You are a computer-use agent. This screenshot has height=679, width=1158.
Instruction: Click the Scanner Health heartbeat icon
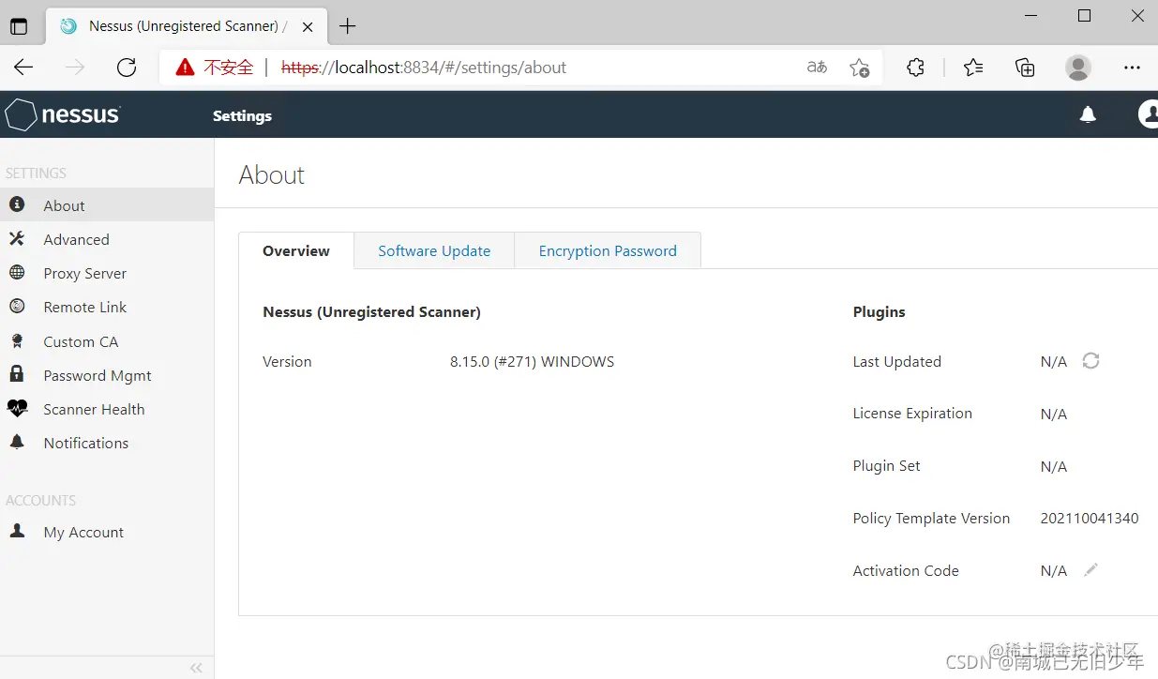pos(17,408)
